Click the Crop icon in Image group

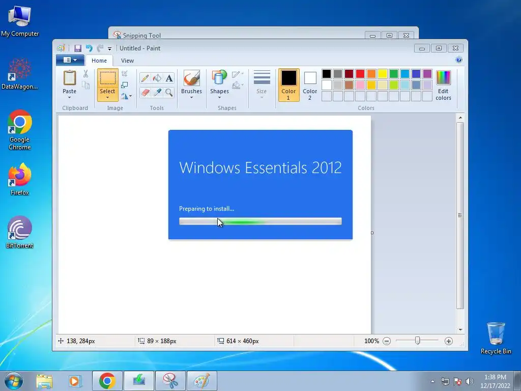click(125, 74)
